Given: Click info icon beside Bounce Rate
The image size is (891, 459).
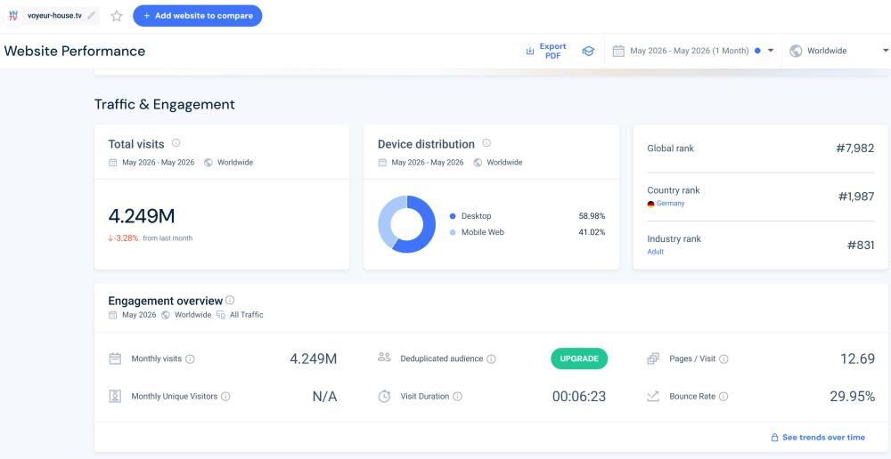Looking at the screenshot, I should tap(723, 397).
